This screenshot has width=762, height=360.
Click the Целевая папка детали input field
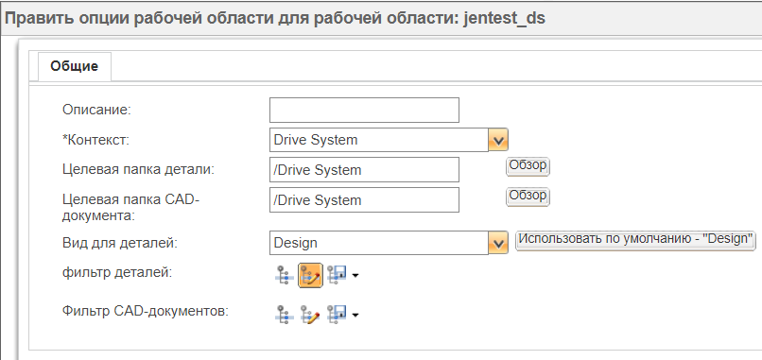(365, 169)
